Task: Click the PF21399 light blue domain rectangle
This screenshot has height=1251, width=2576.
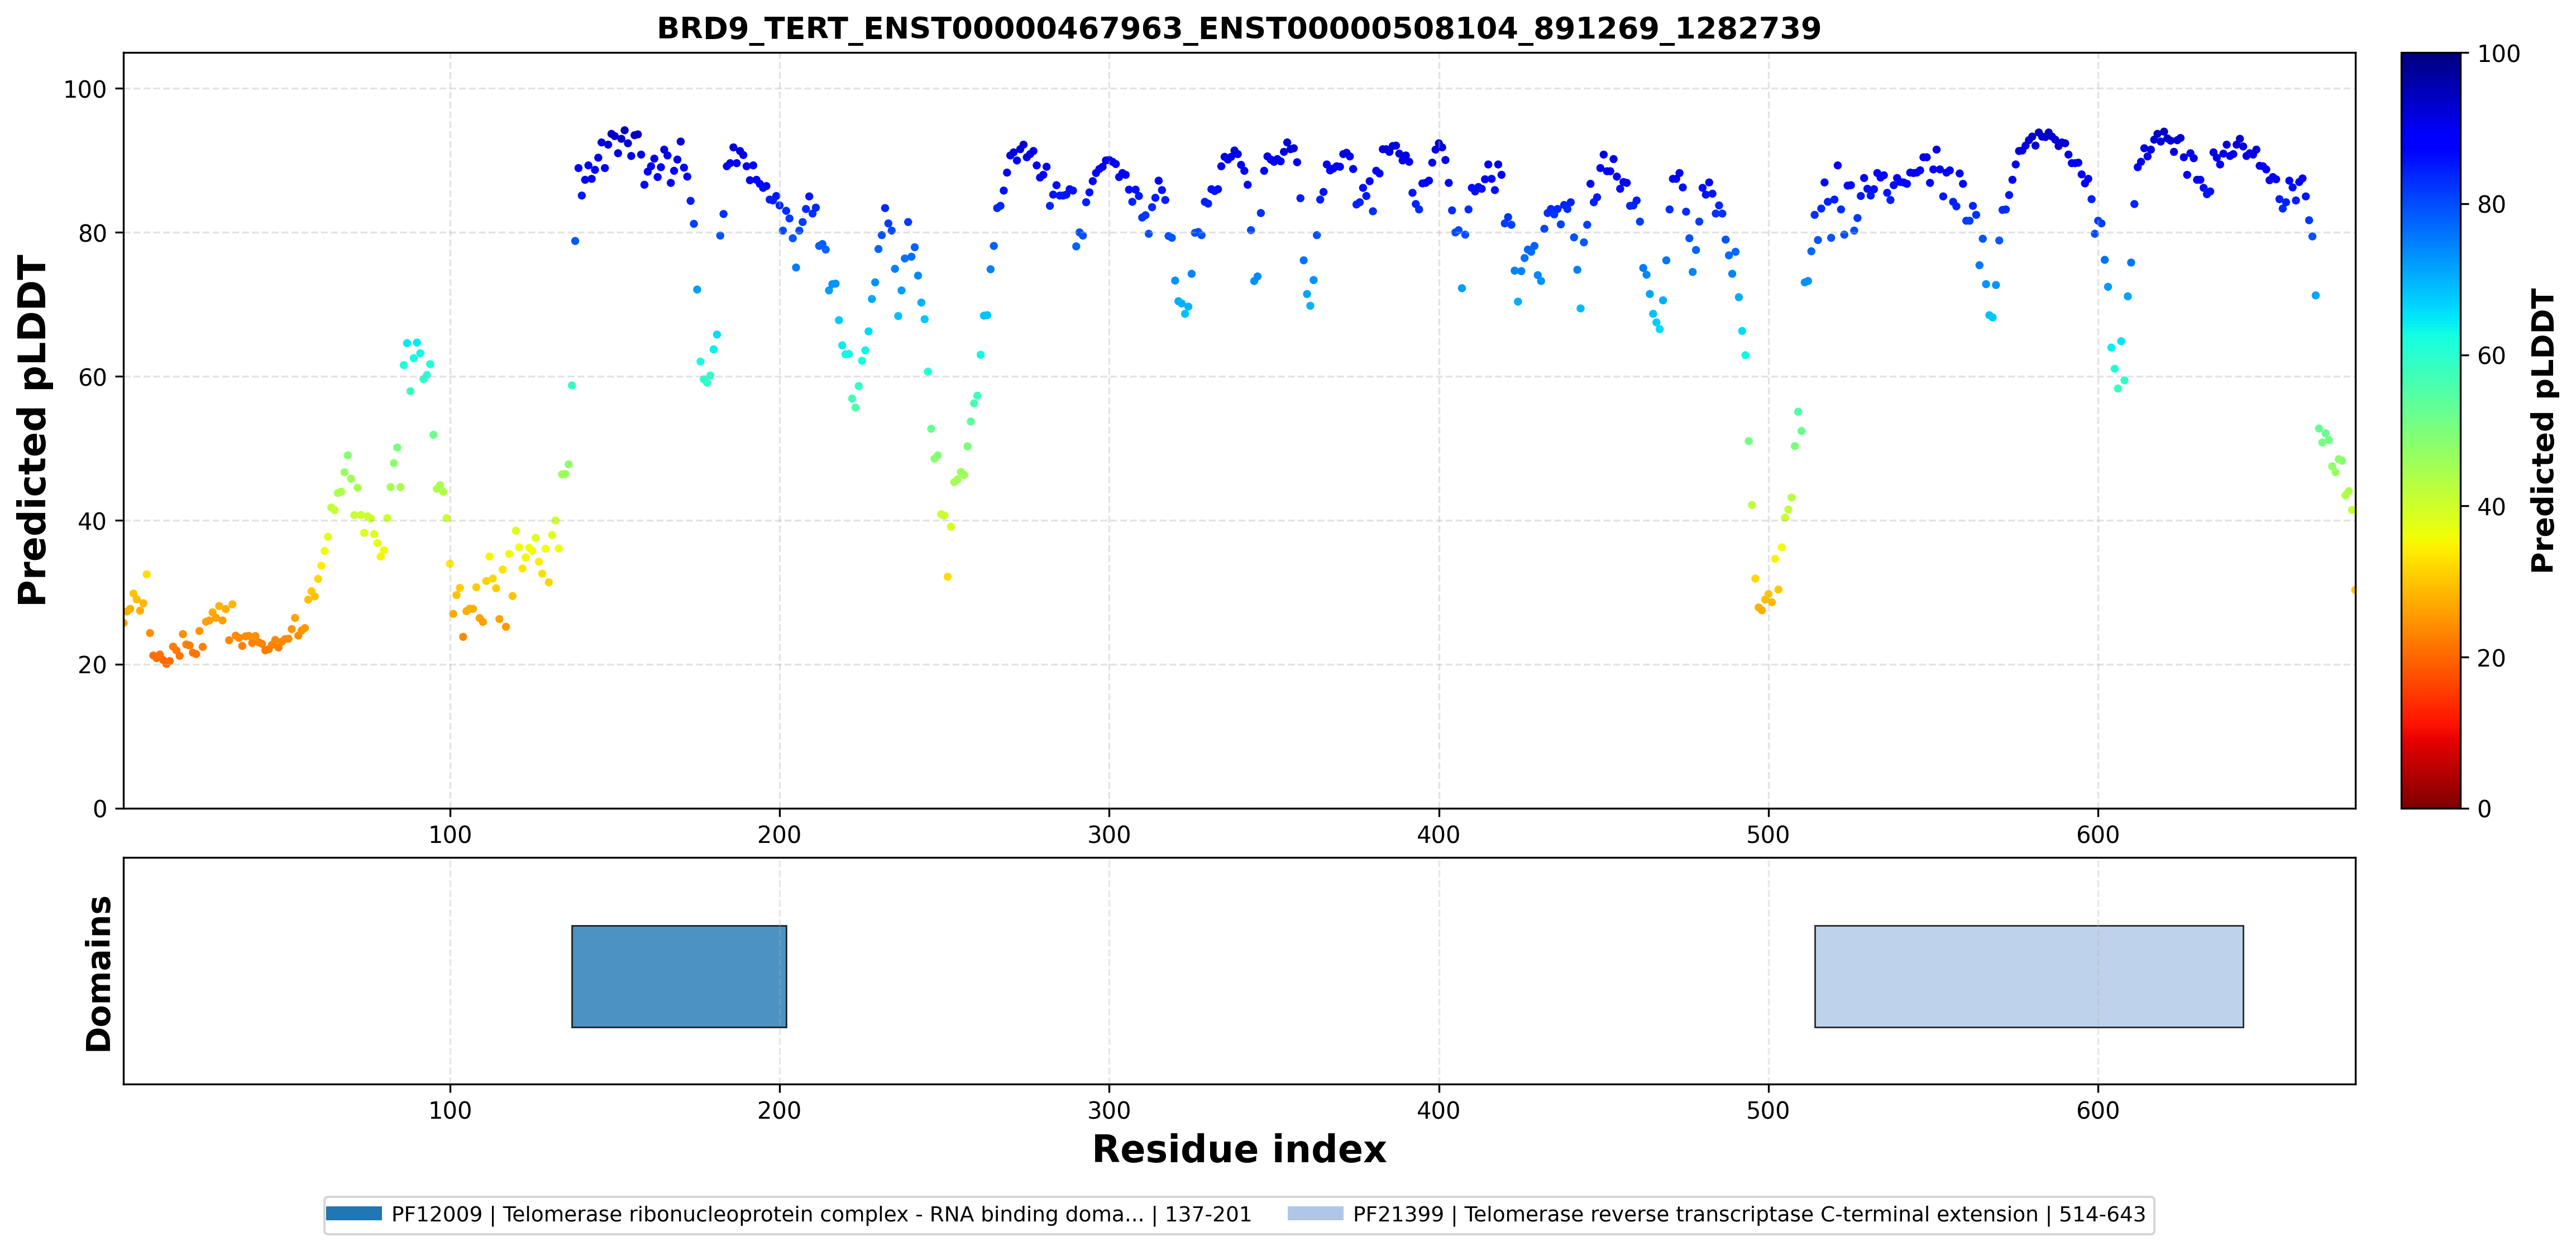Action: click(x=2029, y=976)
